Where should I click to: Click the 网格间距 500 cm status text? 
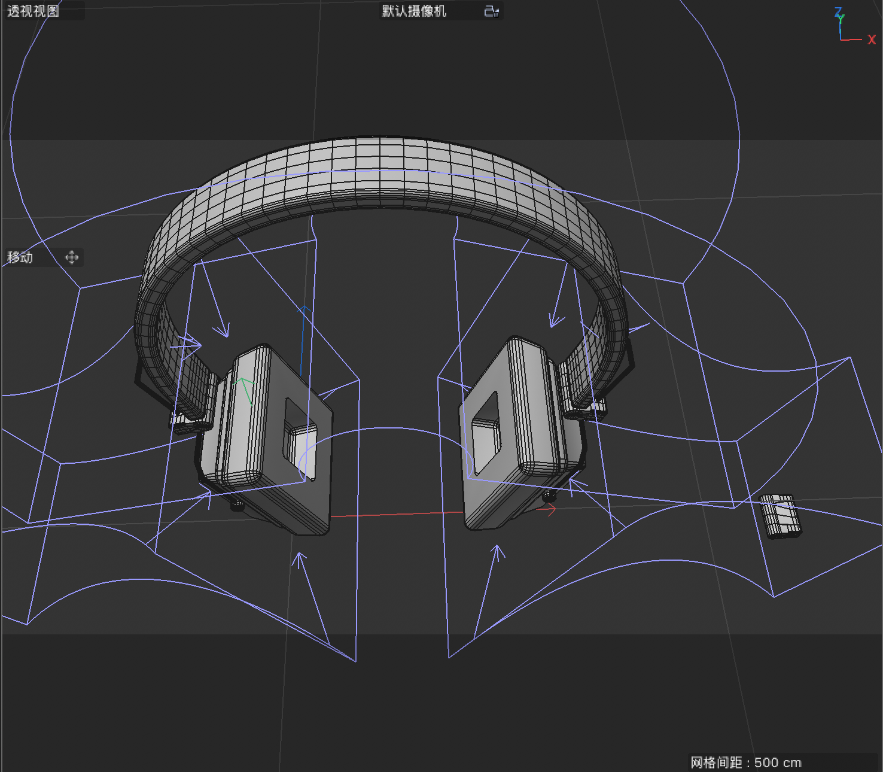coord(747,762)
